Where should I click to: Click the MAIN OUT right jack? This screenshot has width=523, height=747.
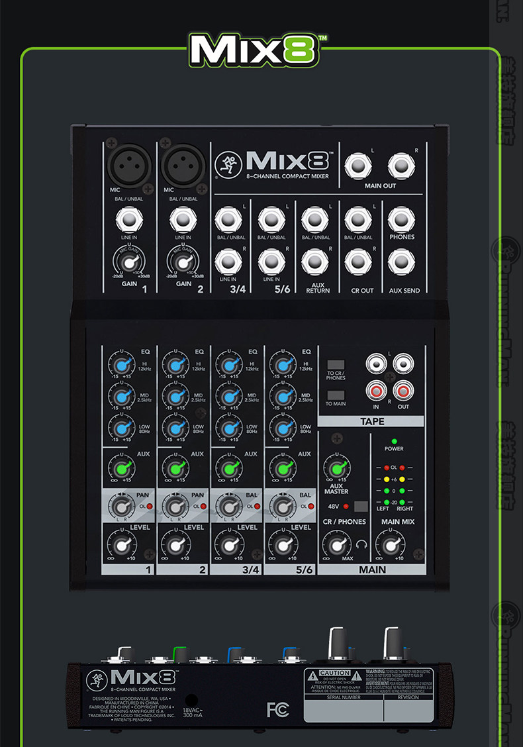[x=401, y=166]
